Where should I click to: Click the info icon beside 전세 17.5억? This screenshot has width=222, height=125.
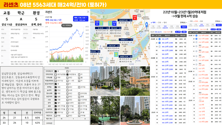click(x=172, y=32)
